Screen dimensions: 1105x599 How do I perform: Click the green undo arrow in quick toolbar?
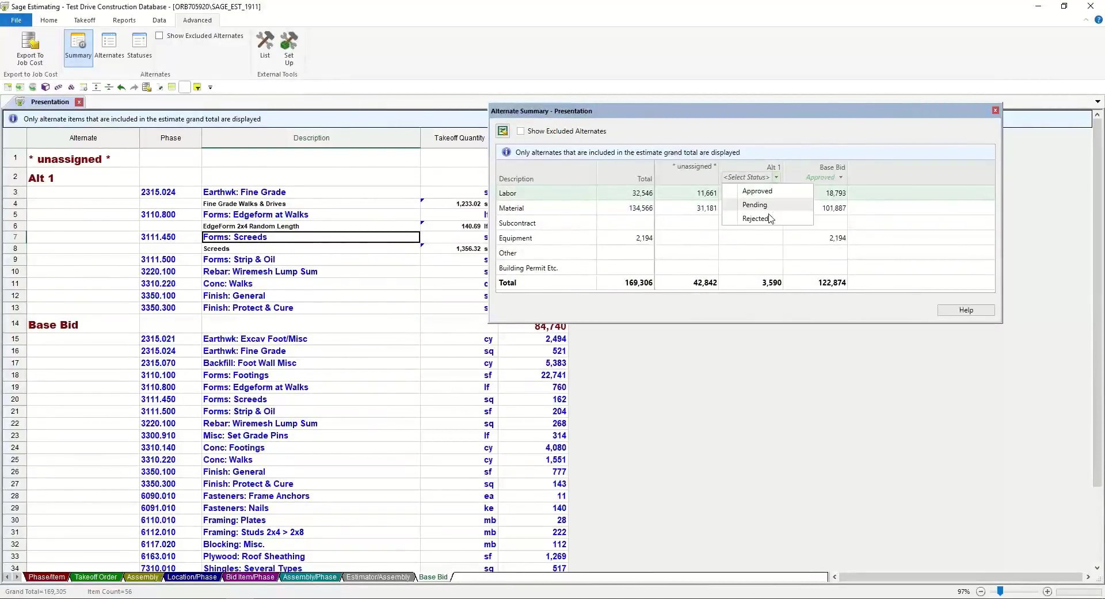(121, 87)
